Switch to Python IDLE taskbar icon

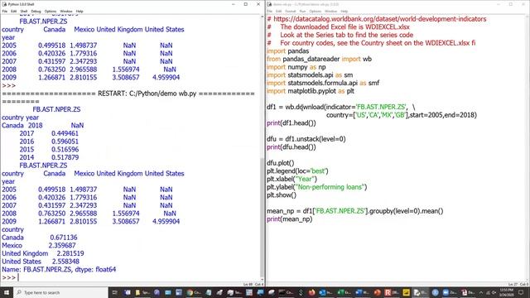tap(417, 292)
